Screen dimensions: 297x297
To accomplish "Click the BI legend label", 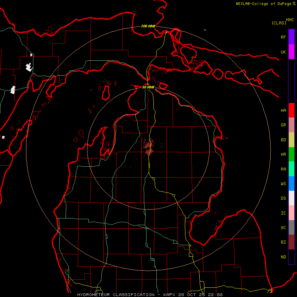I will [283, 242].
